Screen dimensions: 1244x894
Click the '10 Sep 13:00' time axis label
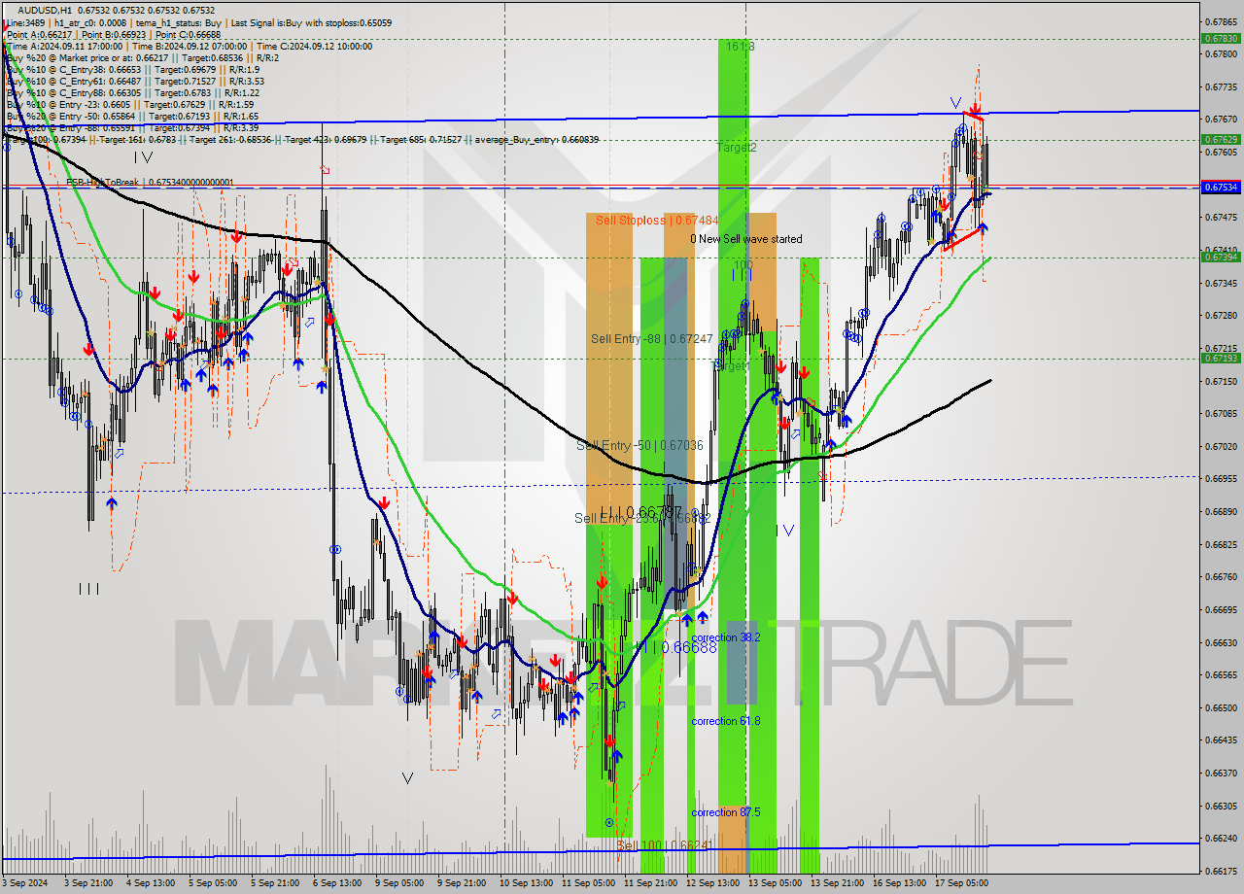(x=525, y=883)
